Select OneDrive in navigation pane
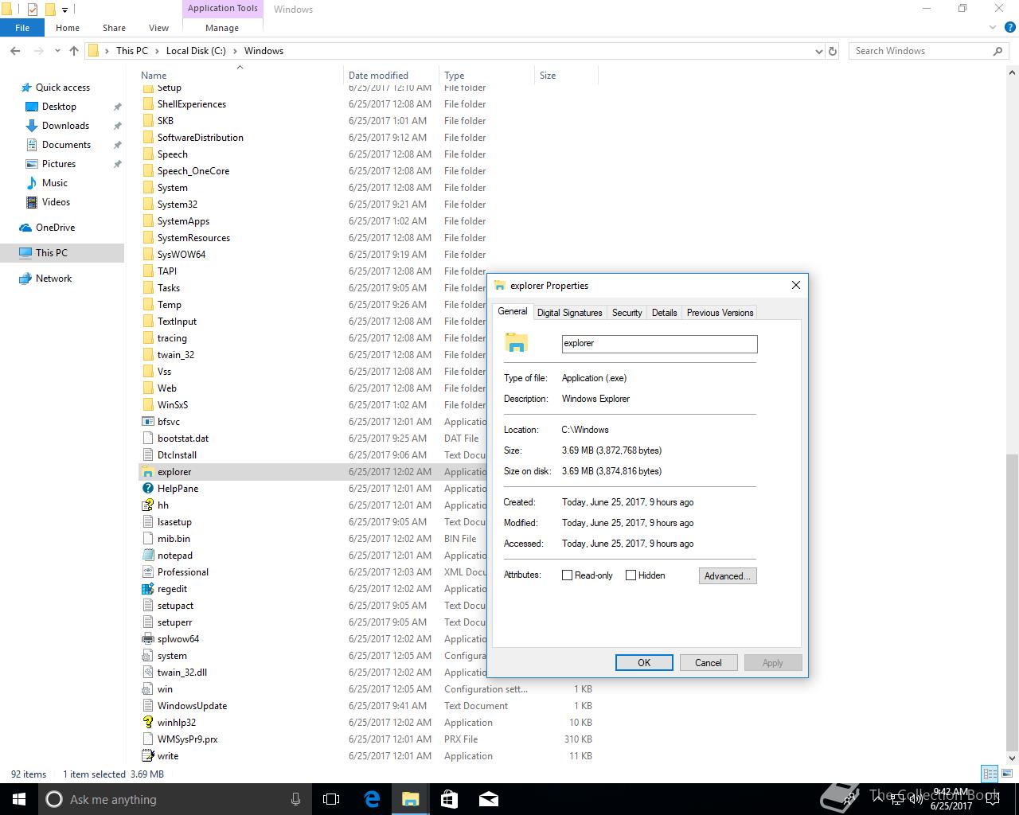This screenshot has width=1019, height=815. [55, 228]
